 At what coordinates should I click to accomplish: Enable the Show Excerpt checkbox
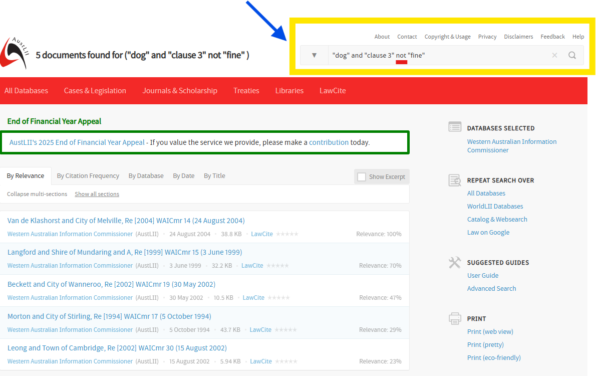tap(361, 176)
